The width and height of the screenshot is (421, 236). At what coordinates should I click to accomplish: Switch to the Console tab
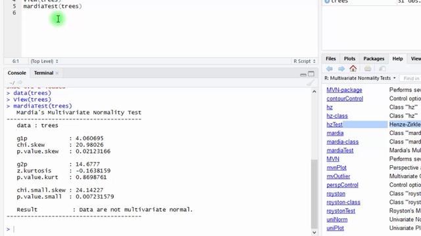(16, 73)
